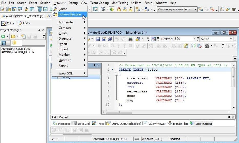The width and height of the screenshot is (239, 143).
Task: Open the Optimize submenu
Action: (65, 60)
